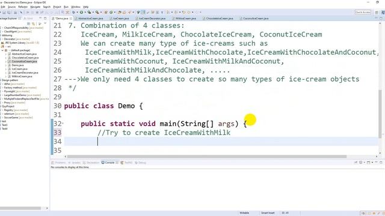Click the 'Writable' status bar entry

click(244, 213)
